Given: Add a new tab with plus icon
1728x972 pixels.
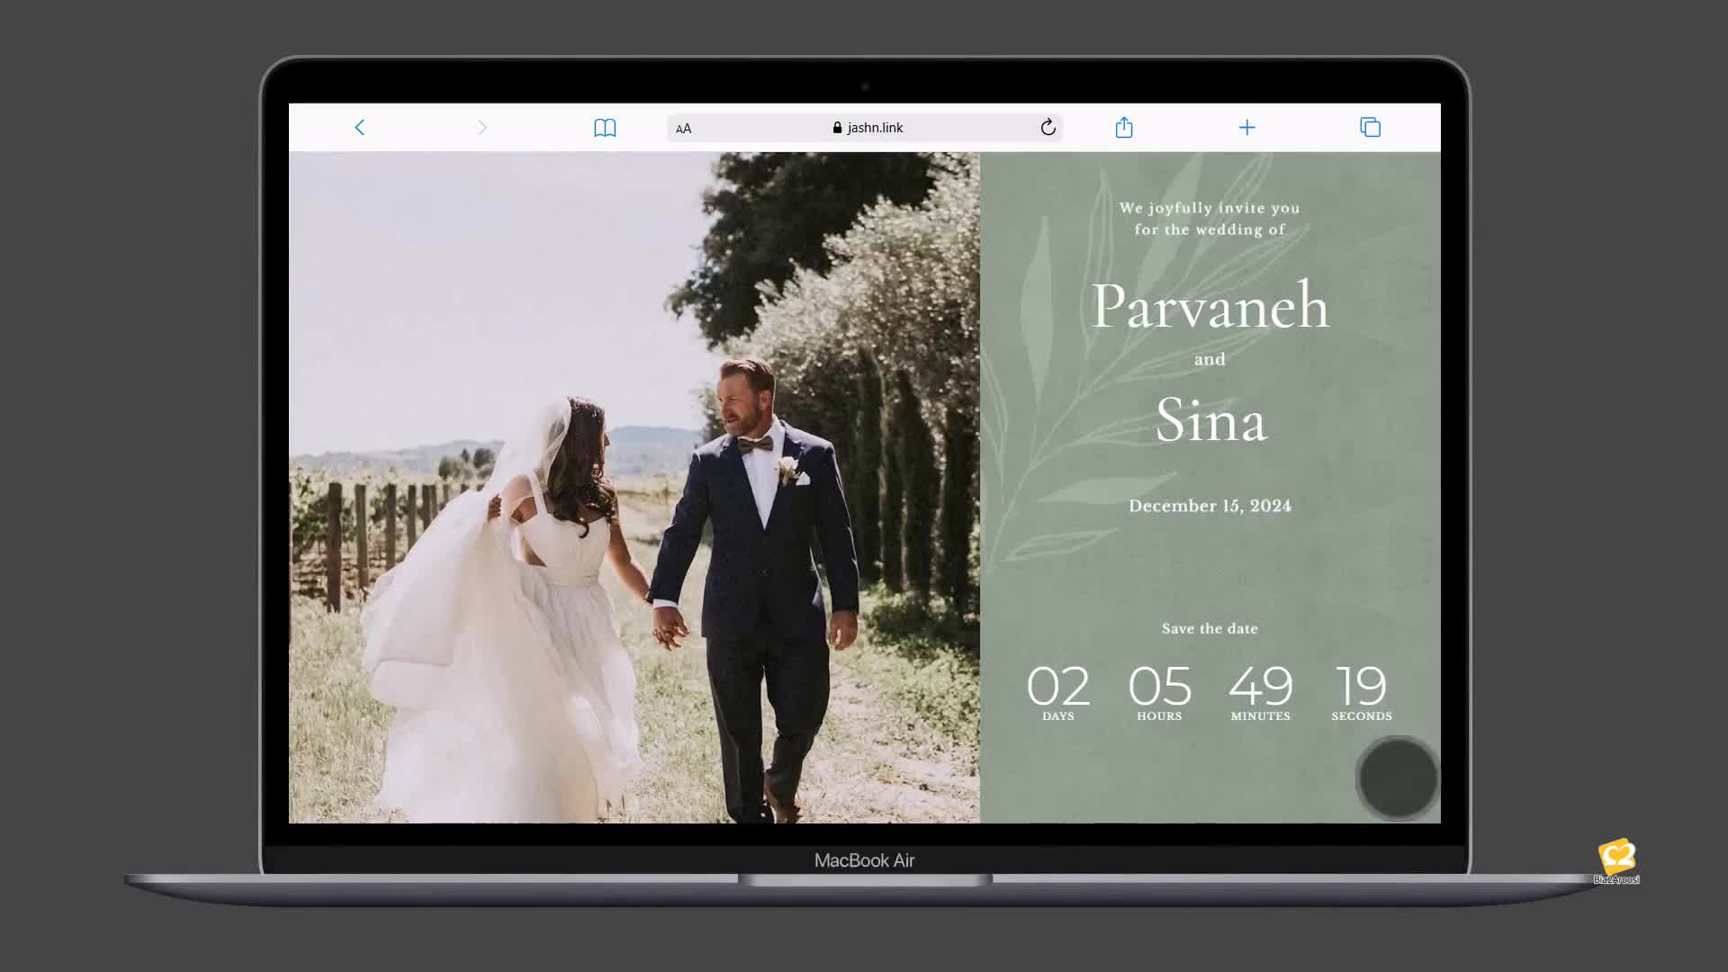Looking at the screenshot, I should [1246, 128].
